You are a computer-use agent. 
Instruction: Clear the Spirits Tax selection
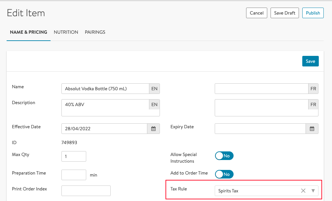(x=303, y=191)
